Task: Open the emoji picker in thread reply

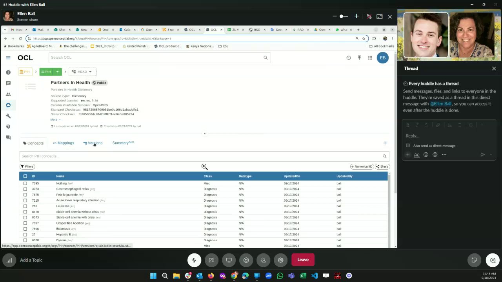Action: coord(426,155)
